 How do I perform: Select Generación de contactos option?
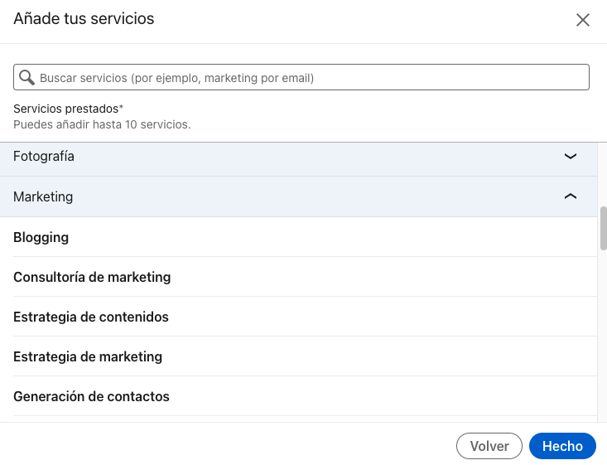click(91, 396)
